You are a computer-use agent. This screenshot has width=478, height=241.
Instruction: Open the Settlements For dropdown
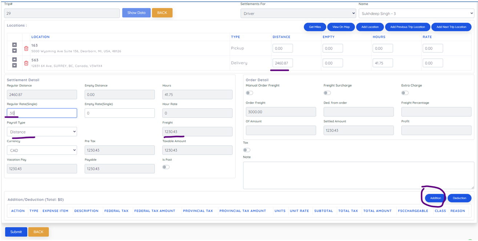click(x=298, y=13)
